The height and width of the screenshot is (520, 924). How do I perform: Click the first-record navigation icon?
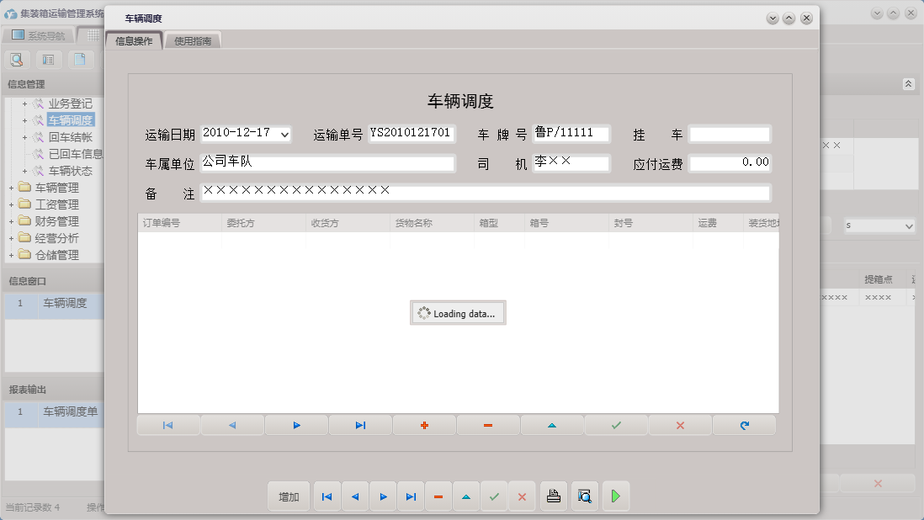click(167, 425)
